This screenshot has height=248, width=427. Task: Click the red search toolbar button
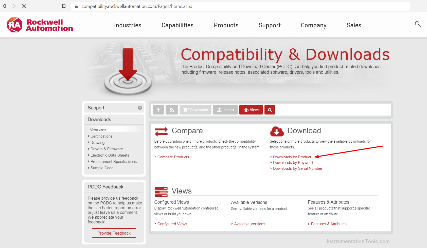coord(270,110)
